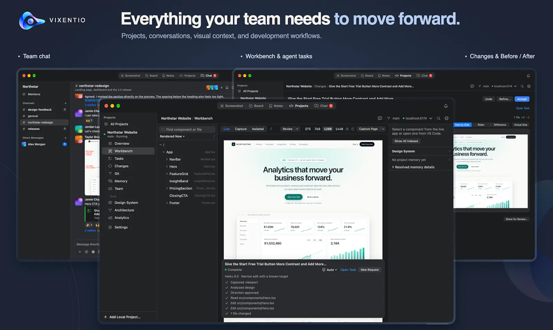Expand the Hero tree node
The width and height of the screenshot is (553, 330).
[167, 167]
